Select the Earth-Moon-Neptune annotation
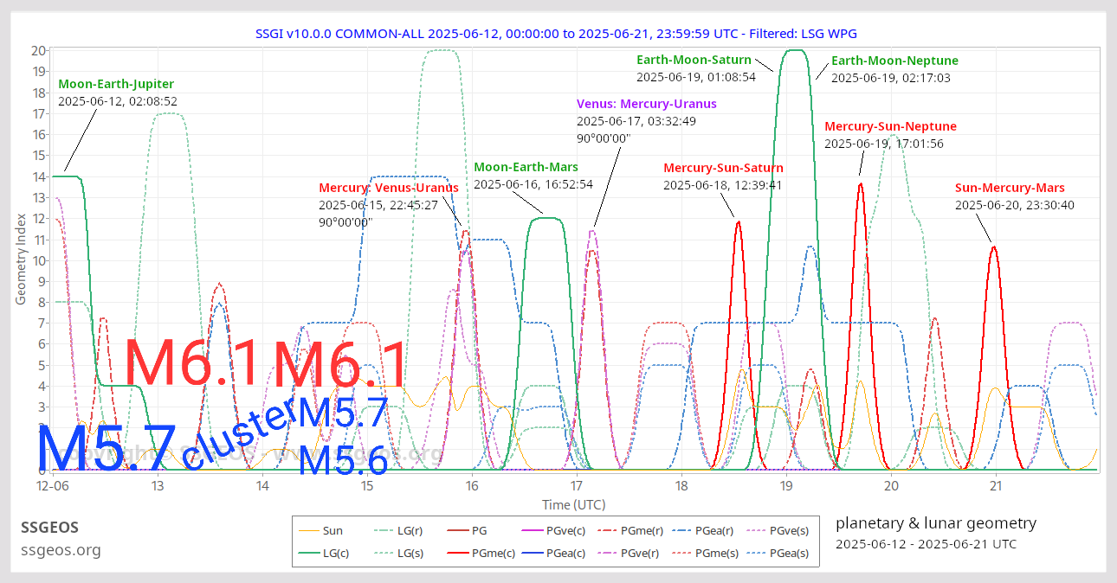This screenshot has width=1117, height=583. 894,61
